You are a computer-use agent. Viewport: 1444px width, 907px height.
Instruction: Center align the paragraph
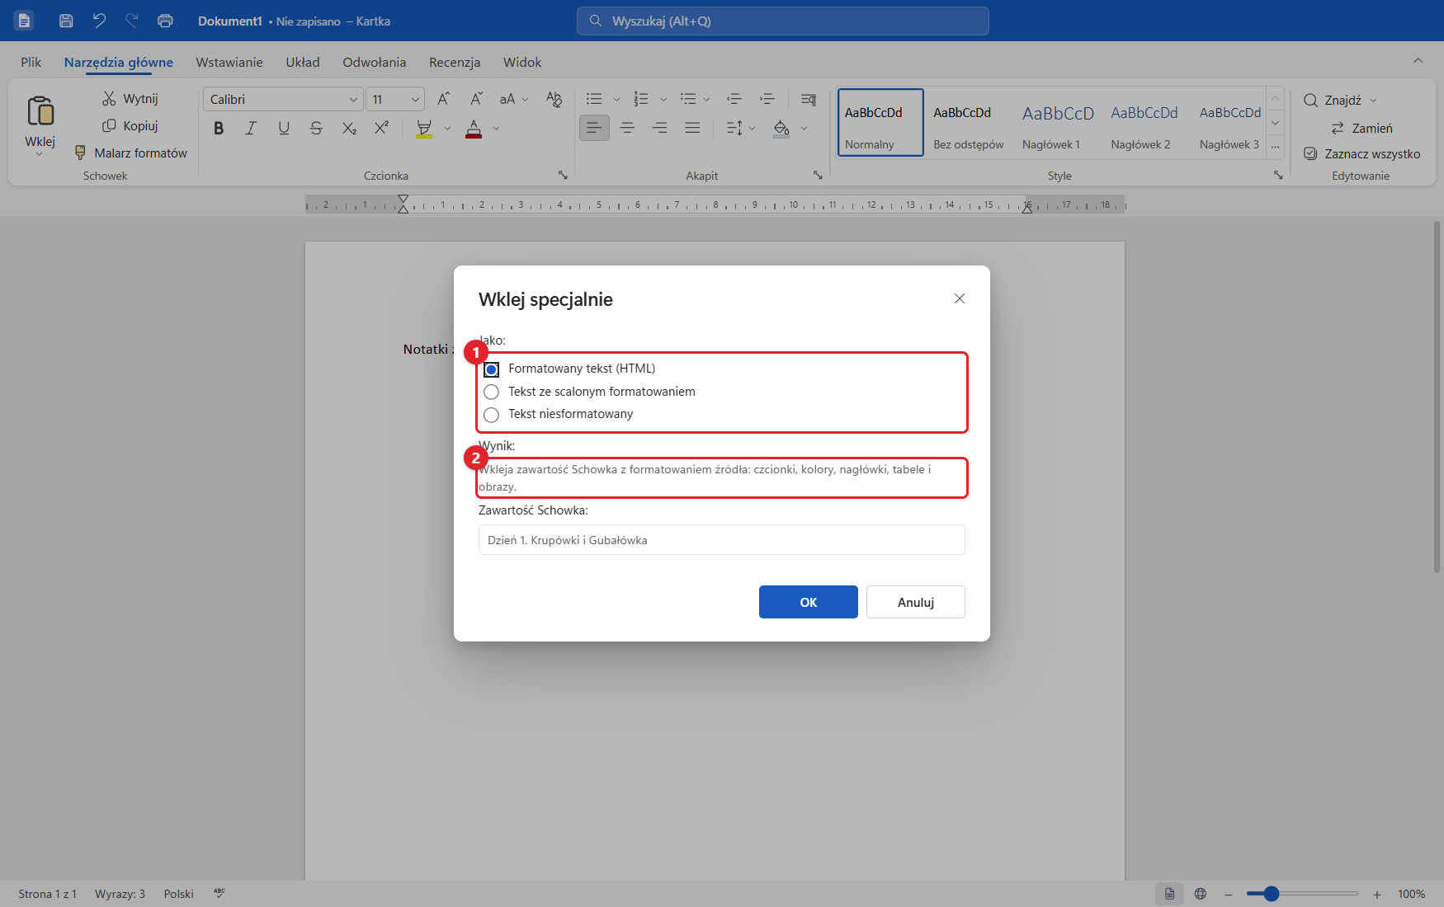(x=627, y=128)
